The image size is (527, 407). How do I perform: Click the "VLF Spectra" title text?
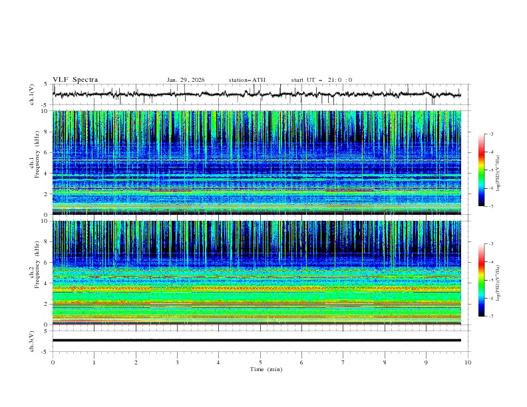coord(75,80)
